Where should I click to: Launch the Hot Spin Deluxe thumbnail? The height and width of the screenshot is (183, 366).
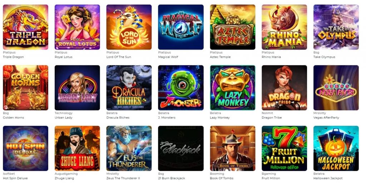(25, 148)
